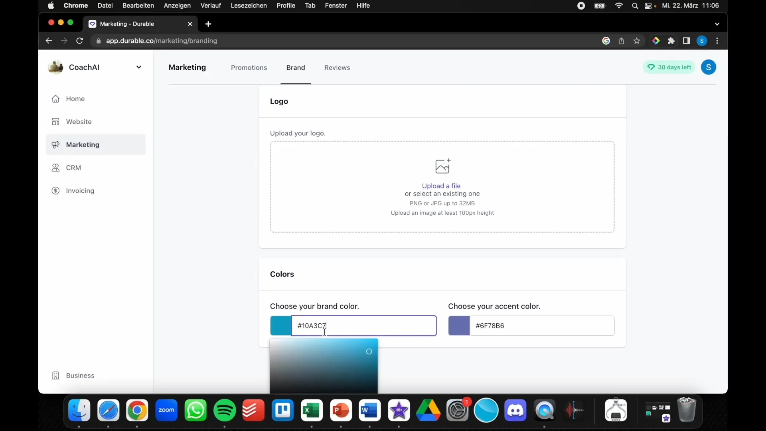Image resolution: width=766 pixels, height=431 pixels.
Task: Click Upload a file link for logo
Action: pyautogui.click(x=441, y=186)
